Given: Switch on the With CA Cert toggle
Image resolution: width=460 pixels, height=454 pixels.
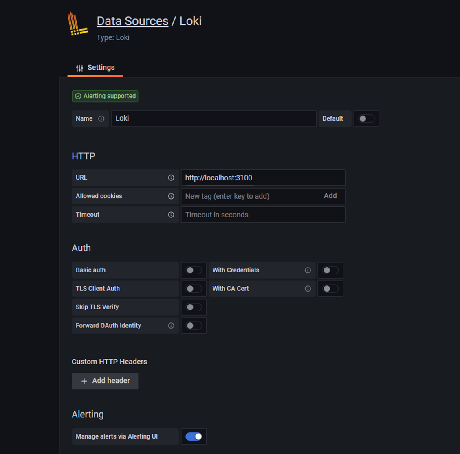Looking at the screenshot, I should point(330,289).
